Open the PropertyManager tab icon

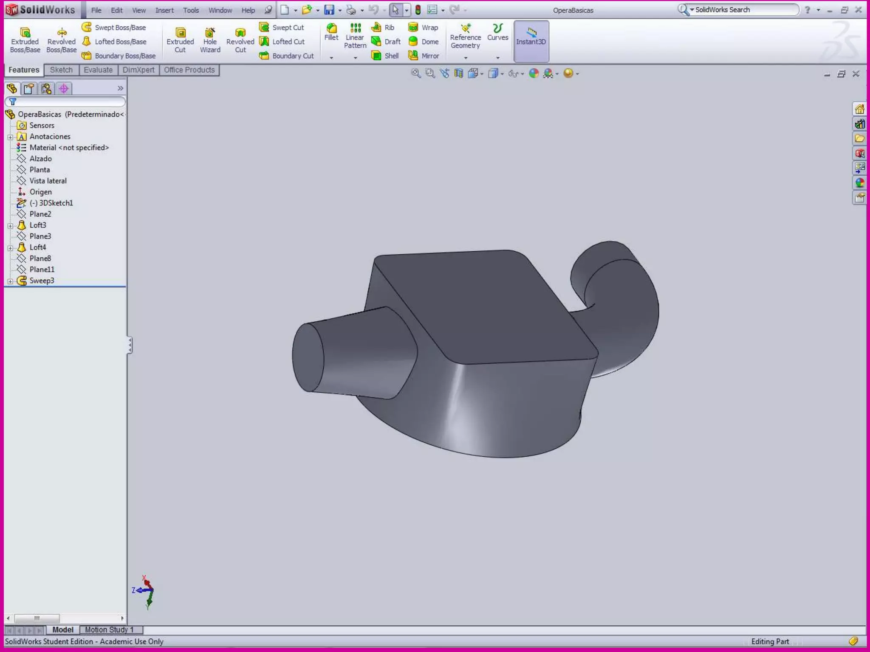click(x=29, y=88)
